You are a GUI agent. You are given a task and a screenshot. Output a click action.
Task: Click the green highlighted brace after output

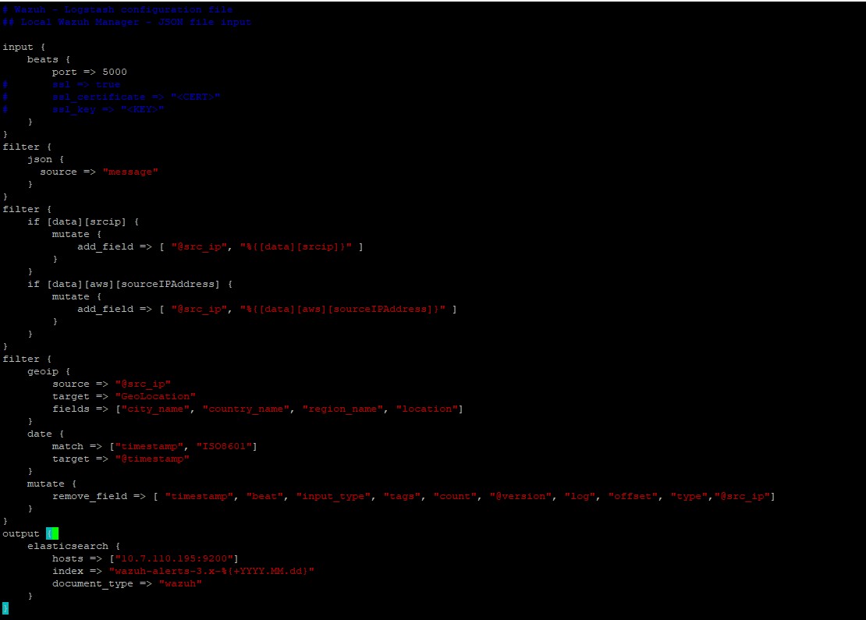pyautogui.click(x=52, y=533)
